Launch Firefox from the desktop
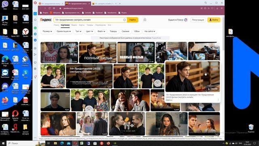This screenshot has width=259, height=146. (5, 101)
